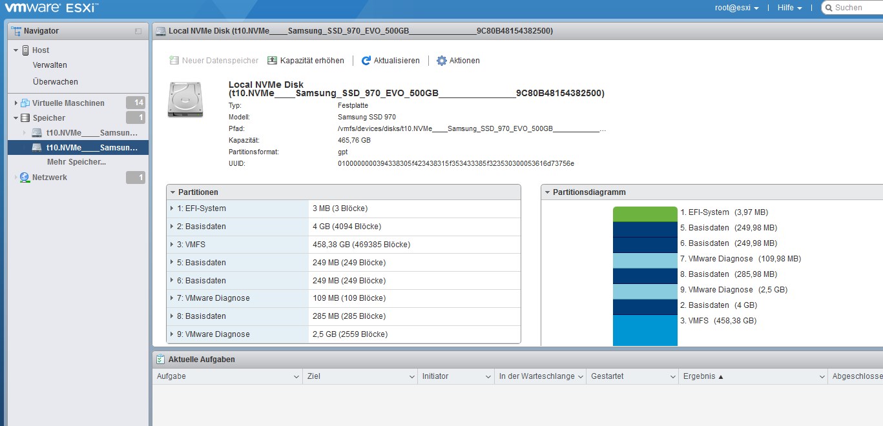Click the VMFS segment in the partition diagram
The height and width of the screenshot is (426, 883).
coord(645,330)
